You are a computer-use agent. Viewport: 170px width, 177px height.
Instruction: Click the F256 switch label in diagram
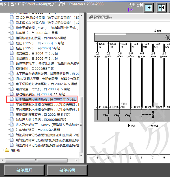pos(131,126)
